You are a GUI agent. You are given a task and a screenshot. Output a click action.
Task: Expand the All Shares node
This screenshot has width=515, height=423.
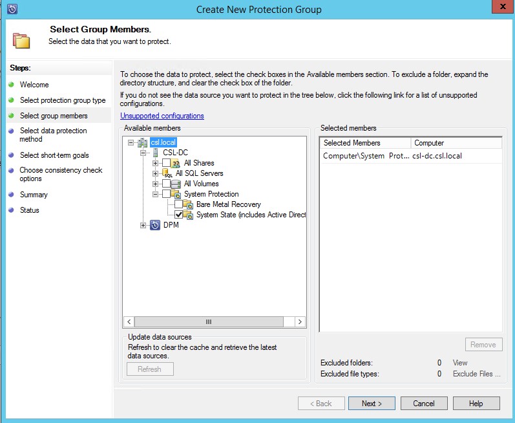point(155,163)
